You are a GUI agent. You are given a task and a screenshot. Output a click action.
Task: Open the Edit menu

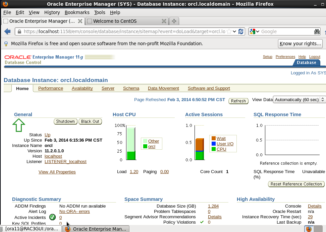point(20,12)
